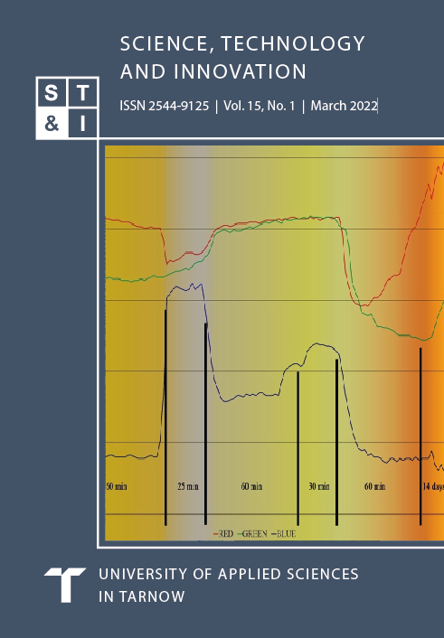Click the 30 min interval label
Screen dimensions: 444x638
coord(319,486)
